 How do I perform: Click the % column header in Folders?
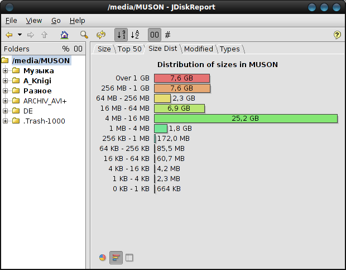[66, 49]
